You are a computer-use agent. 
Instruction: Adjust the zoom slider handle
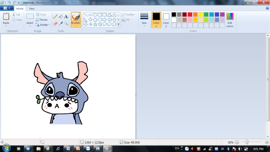click(x=247, y=142)
